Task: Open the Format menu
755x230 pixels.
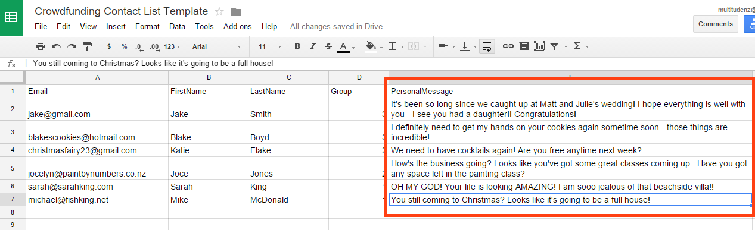Action: click(x=147, y=26)
